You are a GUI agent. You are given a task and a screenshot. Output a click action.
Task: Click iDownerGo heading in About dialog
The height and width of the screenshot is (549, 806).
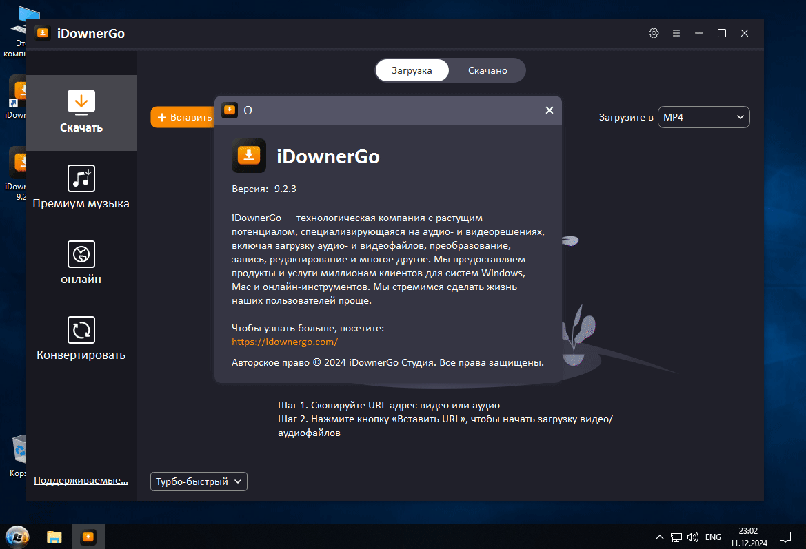point(328,156)
